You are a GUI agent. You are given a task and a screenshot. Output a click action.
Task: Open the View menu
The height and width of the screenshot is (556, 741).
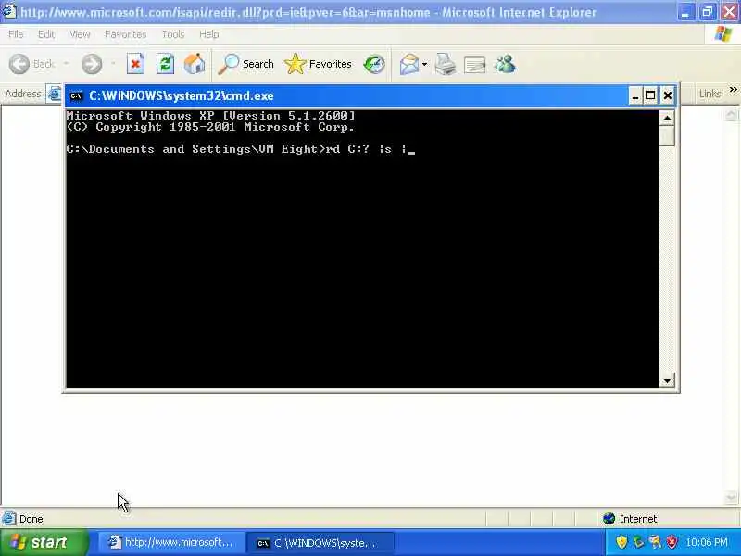click(80, 34)
